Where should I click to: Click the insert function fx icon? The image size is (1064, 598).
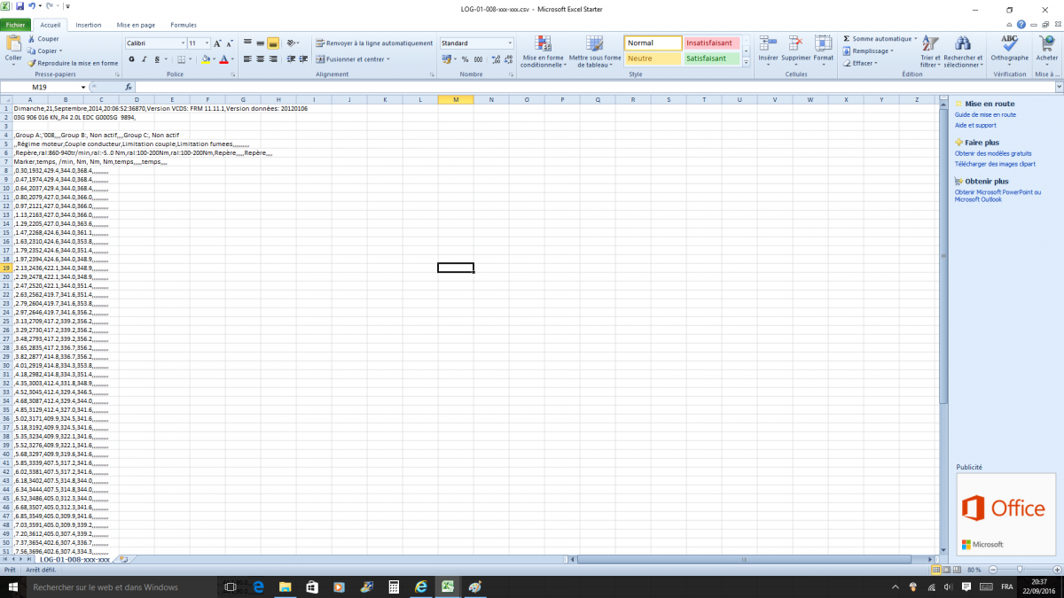(x=129, y=88)
